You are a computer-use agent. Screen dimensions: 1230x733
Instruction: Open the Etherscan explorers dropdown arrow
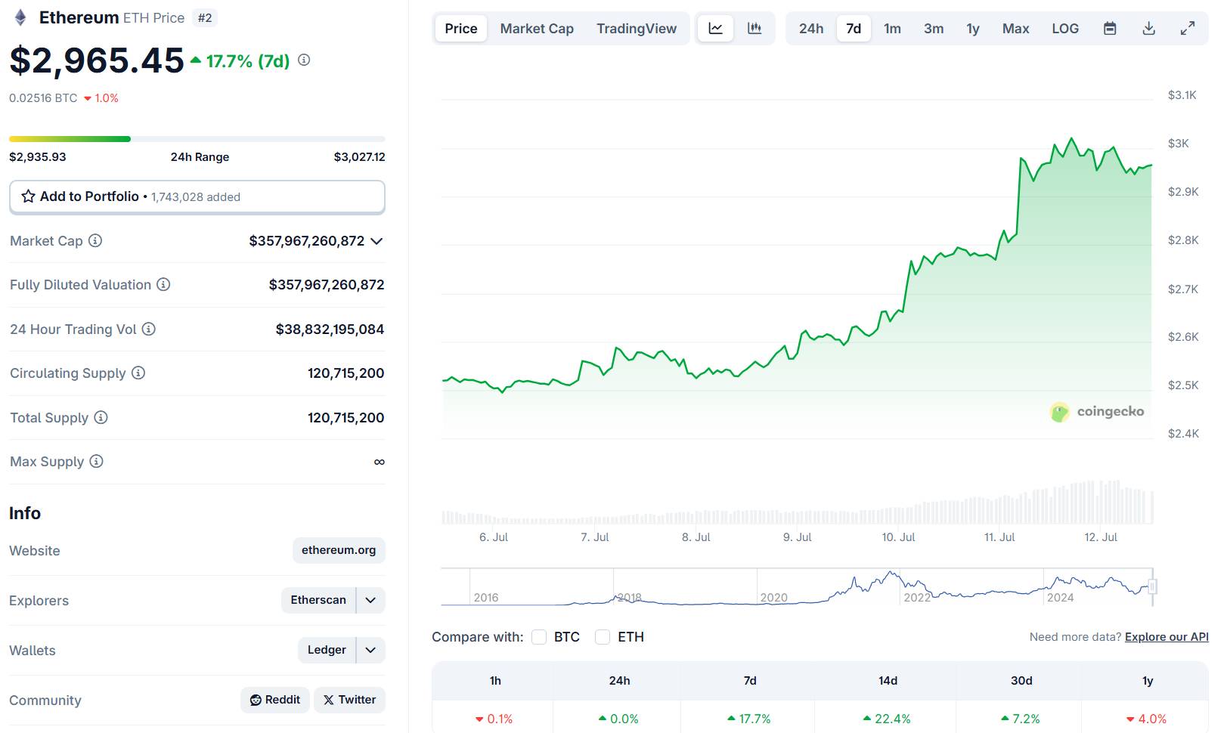coord(370,600)
